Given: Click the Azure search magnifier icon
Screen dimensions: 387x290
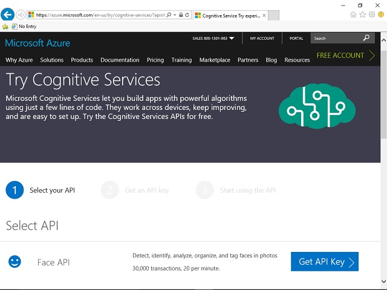Looking at the screenshot, I should 366,37.
